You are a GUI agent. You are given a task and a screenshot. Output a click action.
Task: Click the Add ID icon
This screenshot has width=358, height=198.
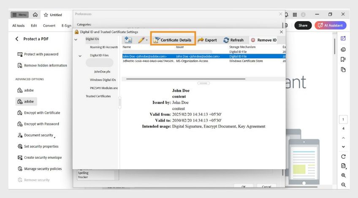tap(128, 40)
